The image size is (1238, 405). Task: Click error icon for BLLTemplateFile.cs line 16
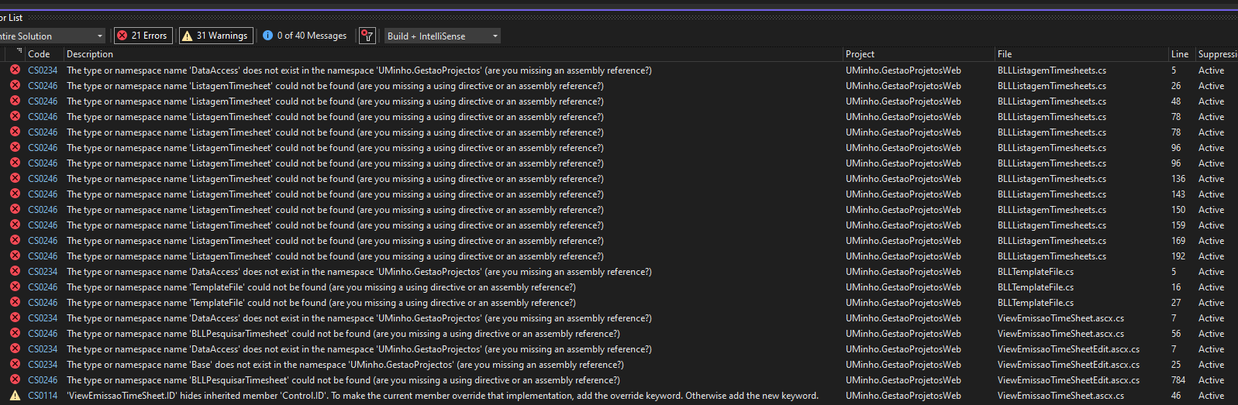pos(15,287)
